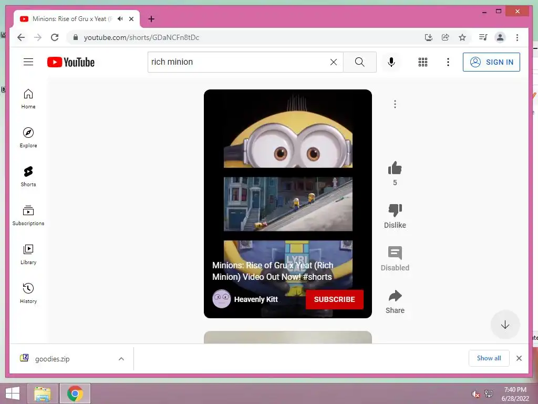Open Library in the sidebar
The height and width of the screenshot is (404, 538).
click(28, 255)
